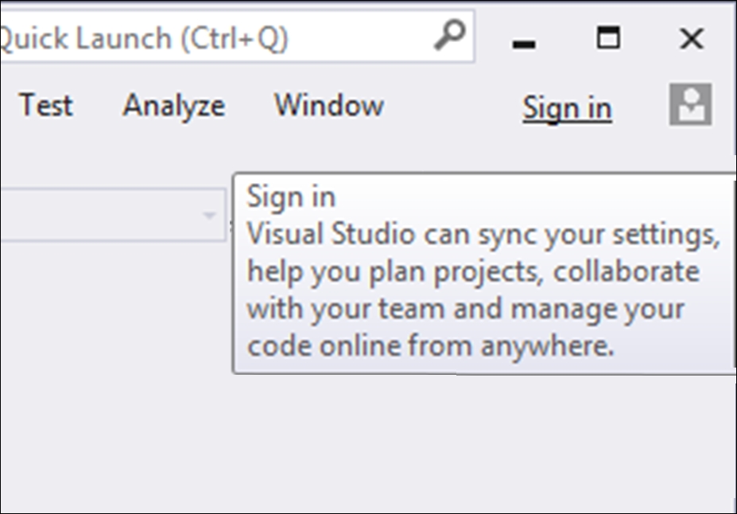Expand the greyed-out toolbar dropdown arrow
Screen dimensions: 737x514
tap(209, 216)
